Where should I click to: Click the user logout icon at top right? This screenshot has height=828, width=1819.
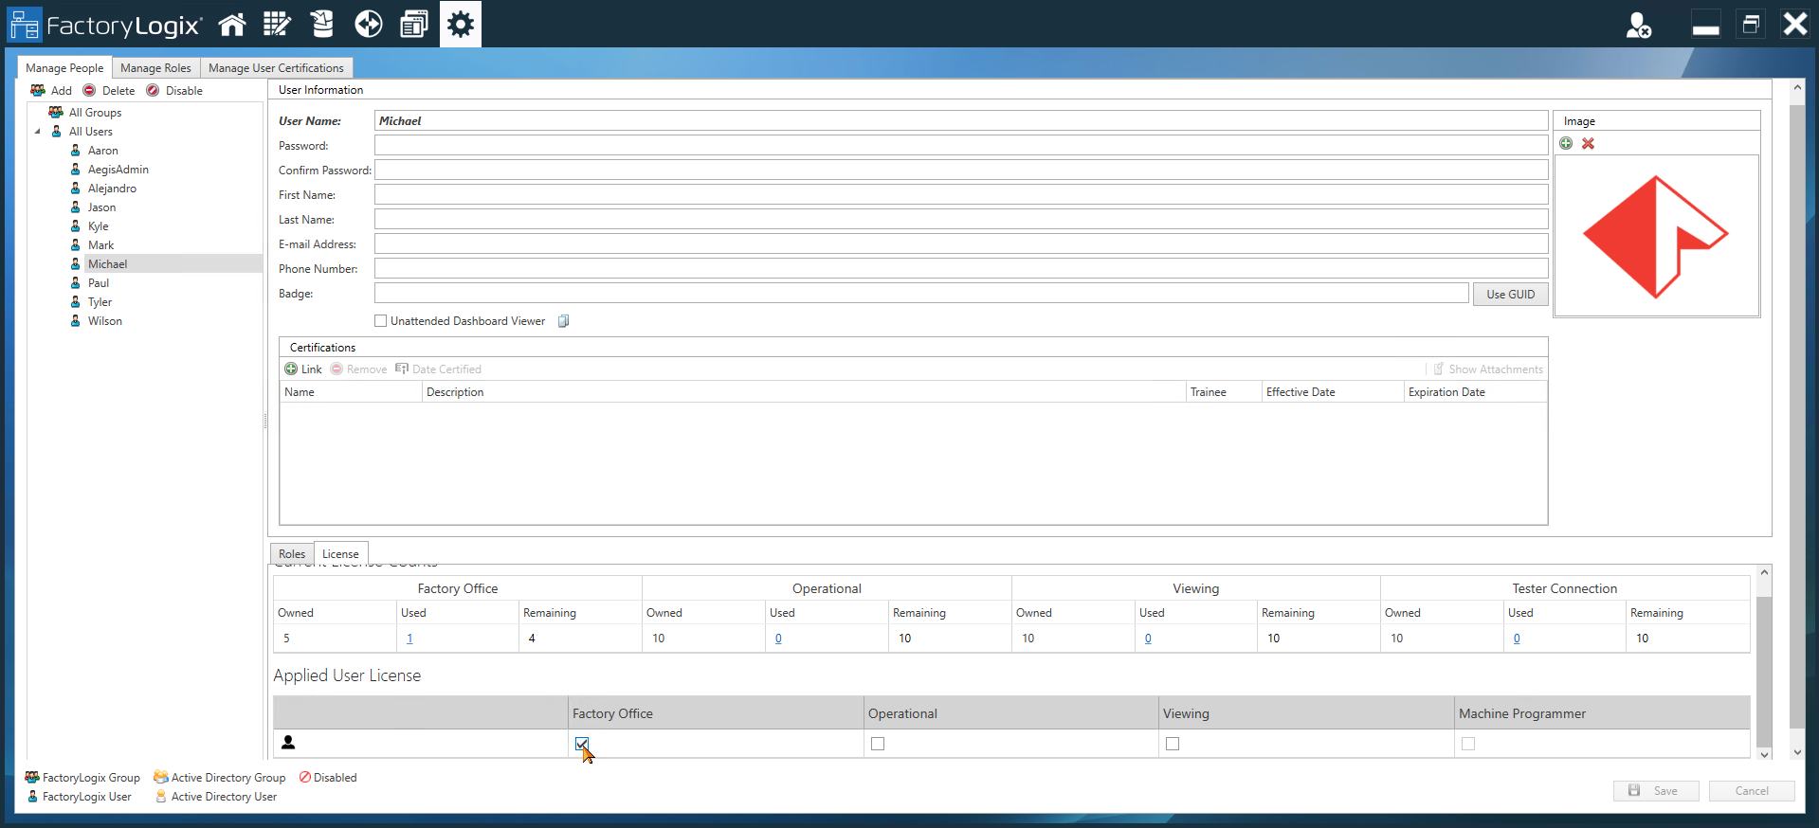1638,26
